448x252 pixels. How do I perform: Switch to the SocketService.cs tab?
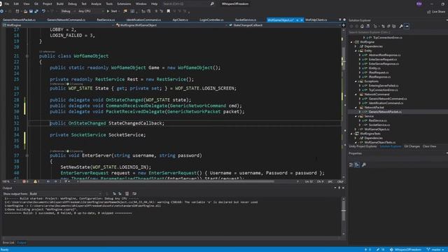click(246, 20)
